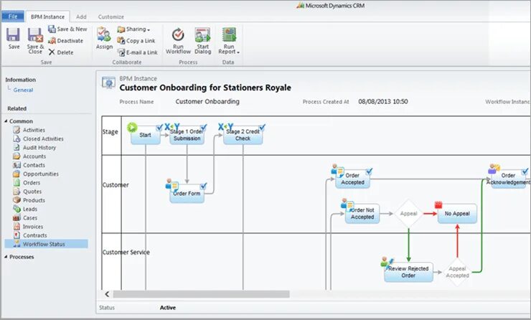Select the Order Not Accepted node

click(x=362, y=214)
